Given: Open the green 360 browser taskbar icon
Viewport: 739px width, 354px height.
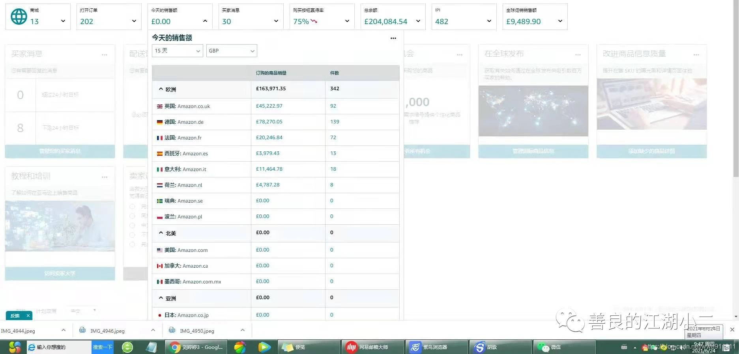Looking at the screenshot, I should tap(127, 347).
